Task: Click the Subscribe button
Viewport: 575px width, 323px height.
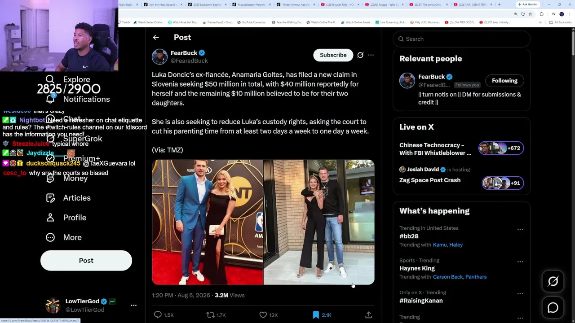Action: pos(333,55)
